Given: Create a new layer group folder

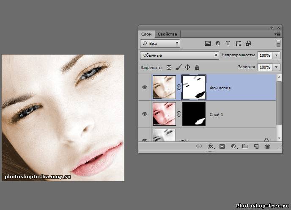Looking at the screenshot, I should click(x=244, y=146).
